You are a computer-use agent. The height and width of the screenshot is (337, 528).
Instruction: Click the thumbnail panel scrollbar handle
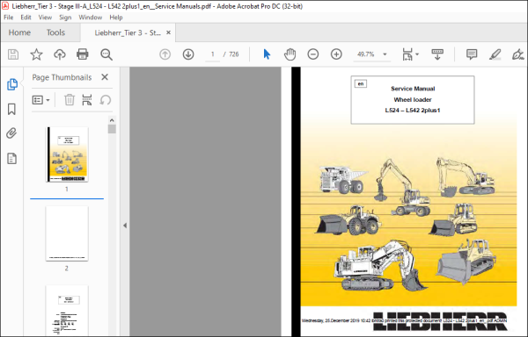pos(112,129)
